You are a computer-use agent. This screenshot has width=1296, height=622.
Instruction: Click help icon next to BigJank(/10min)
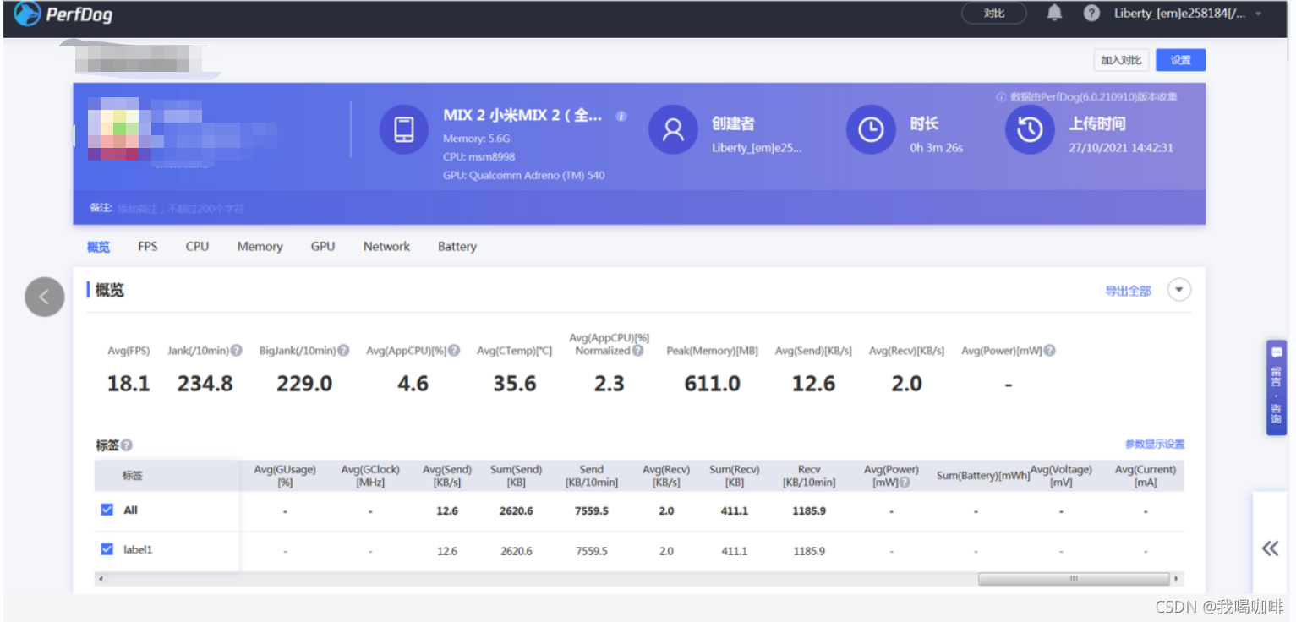click(343, 351)
